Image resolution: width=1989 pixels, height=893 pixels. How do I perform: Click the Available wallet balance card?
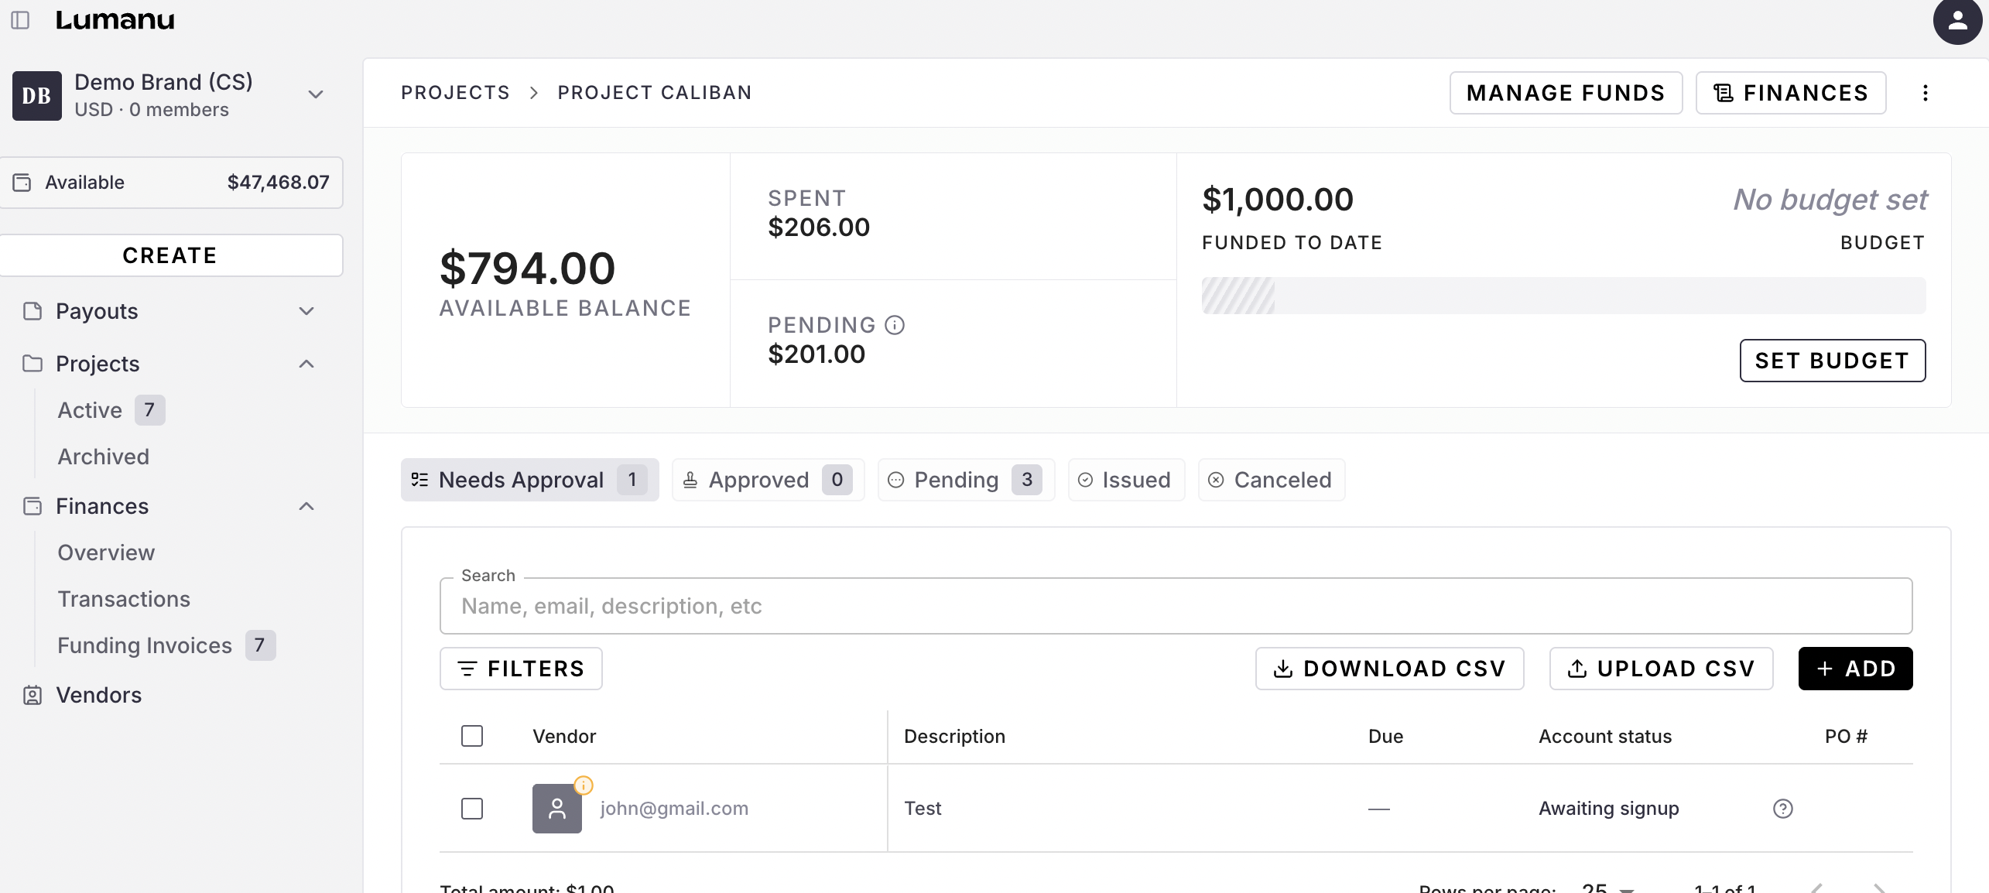pyautogui.click(x=171, y=183)
